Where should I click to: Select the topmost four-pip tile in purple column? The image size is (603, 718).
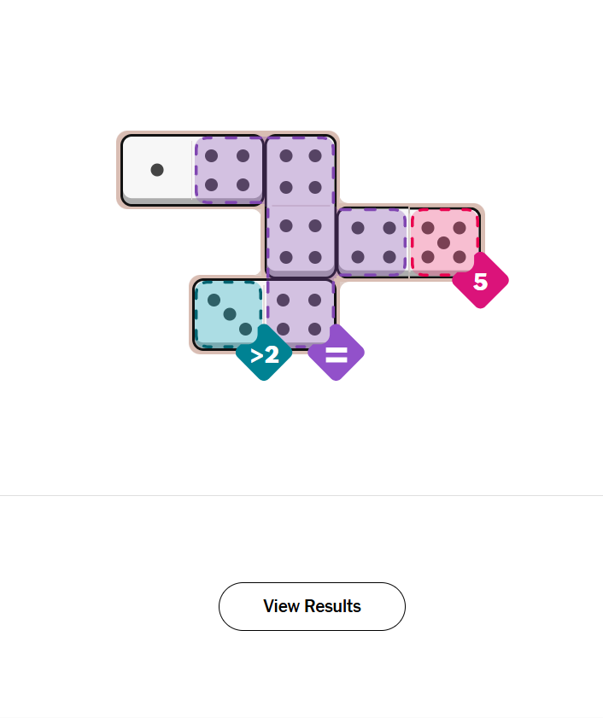pos(301,171)
